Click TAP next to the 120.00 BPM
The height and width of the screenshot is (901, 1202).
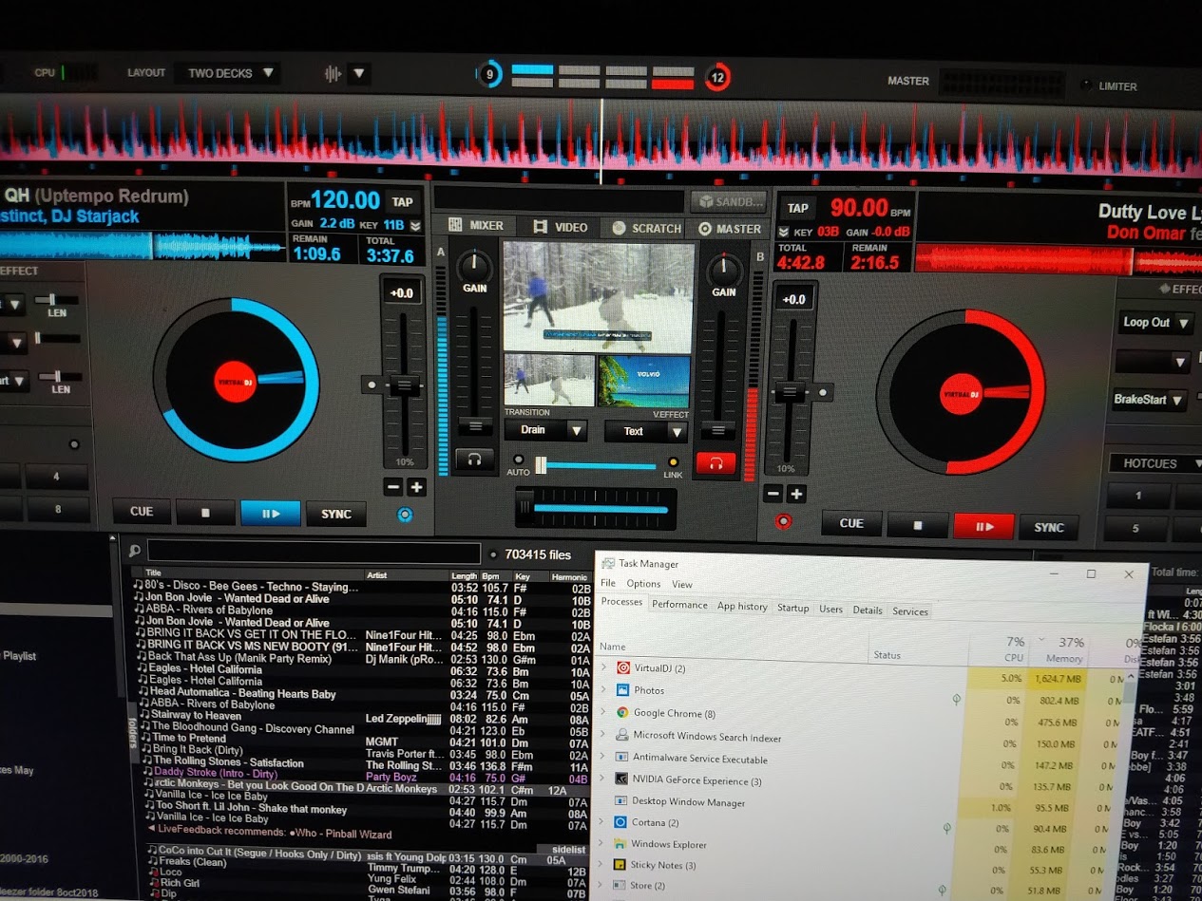[402, 201]
